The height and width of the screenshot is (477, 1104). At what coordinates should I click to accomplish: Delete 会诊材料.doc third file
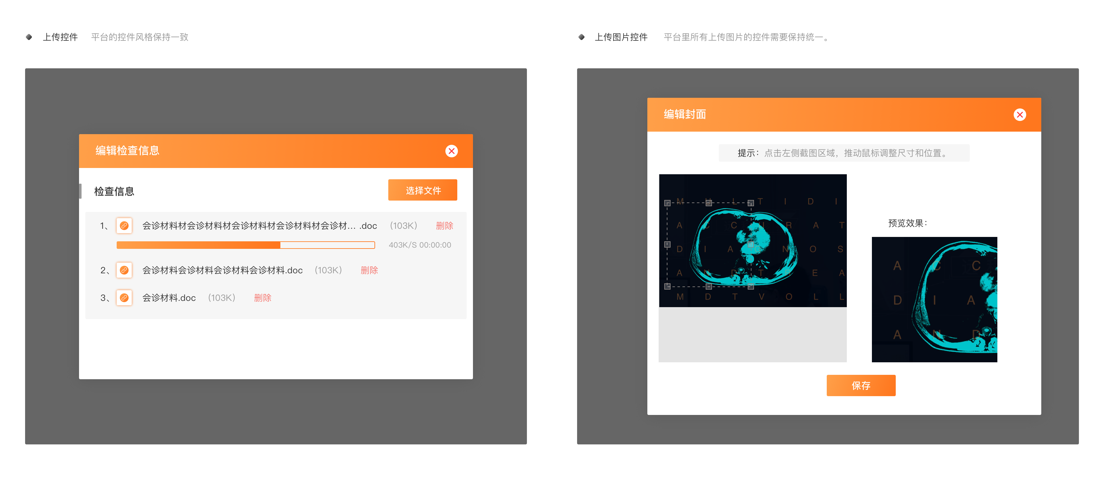point(262,298)
